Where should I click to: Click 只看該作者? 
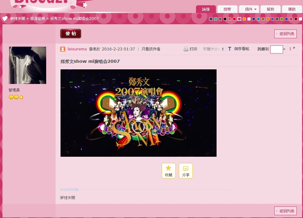point(151,49)
